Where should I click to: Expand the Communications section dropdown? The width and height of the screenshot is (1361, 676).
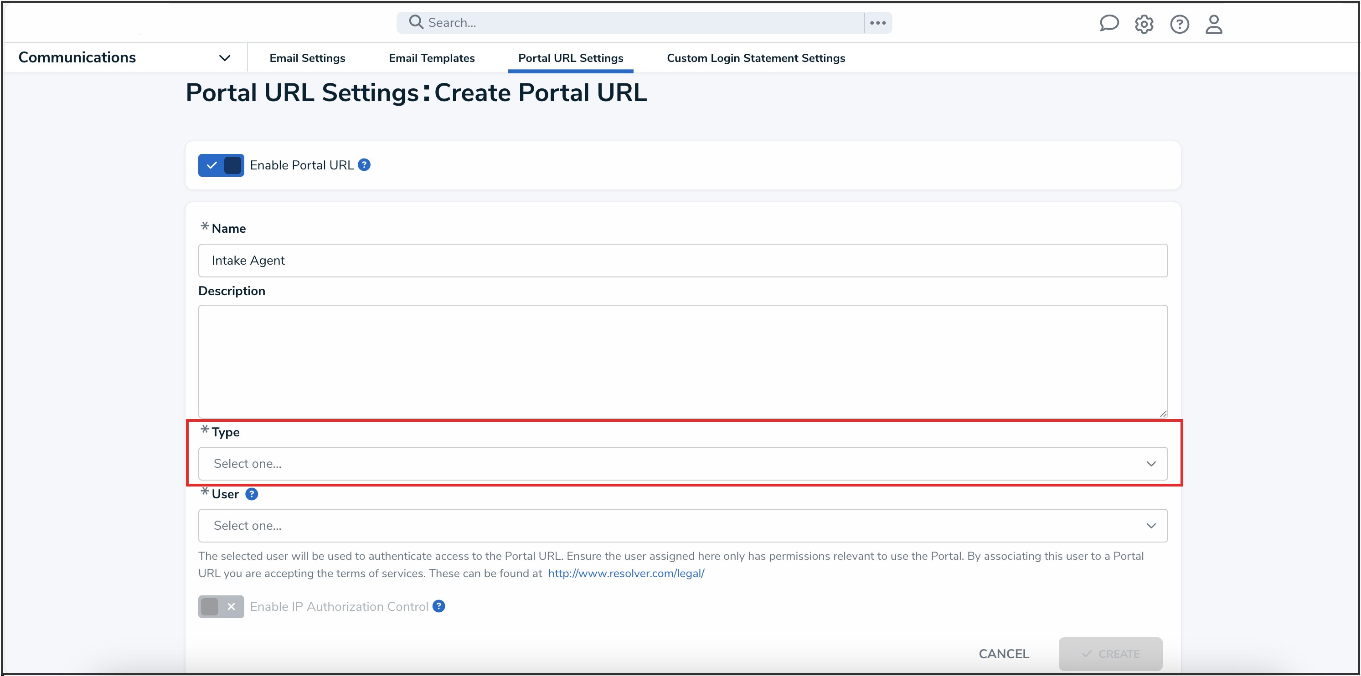coord(225,57)
